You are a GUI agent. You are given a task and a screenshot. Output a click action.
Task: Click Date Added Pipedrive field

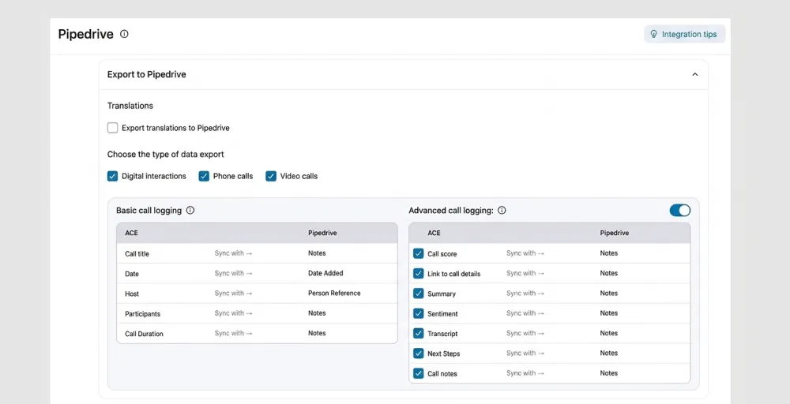pyautogui.click(x=325, y=273)
